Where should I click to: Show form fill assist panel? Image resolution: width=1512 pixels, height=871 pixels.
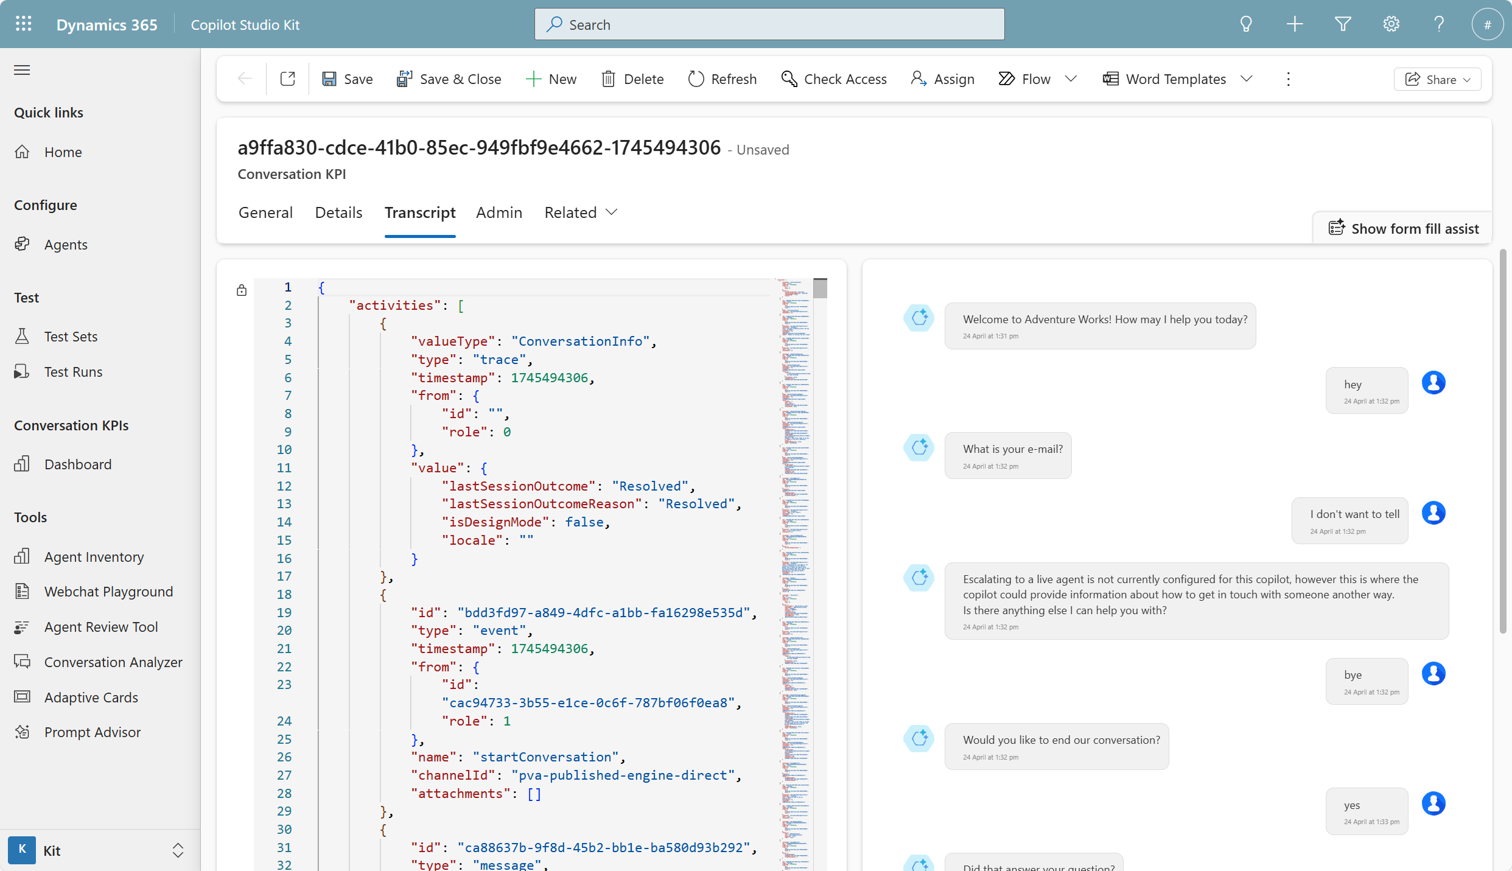(1404, 228)
